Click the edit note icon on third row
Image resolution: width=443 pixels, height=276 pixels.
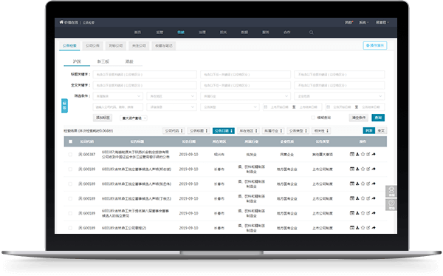pyautogui.click(x=368, y=184)
